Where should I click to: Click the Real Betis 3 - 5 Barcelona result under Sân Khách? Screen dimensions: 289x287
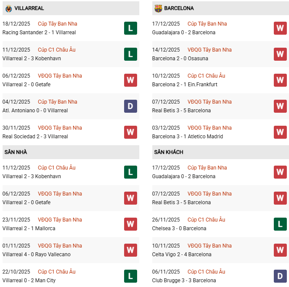pyautogui.click(x=181, y=202)
